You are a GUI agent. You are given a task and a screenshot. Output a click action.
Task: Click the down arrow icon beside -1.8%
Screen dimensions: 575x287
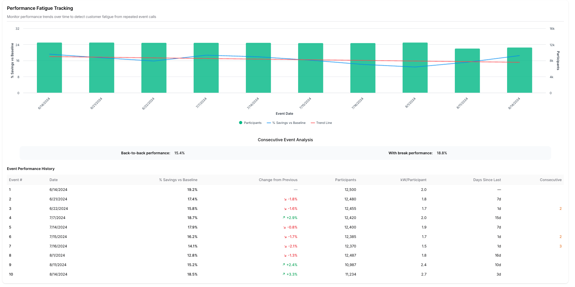point(285,199)
